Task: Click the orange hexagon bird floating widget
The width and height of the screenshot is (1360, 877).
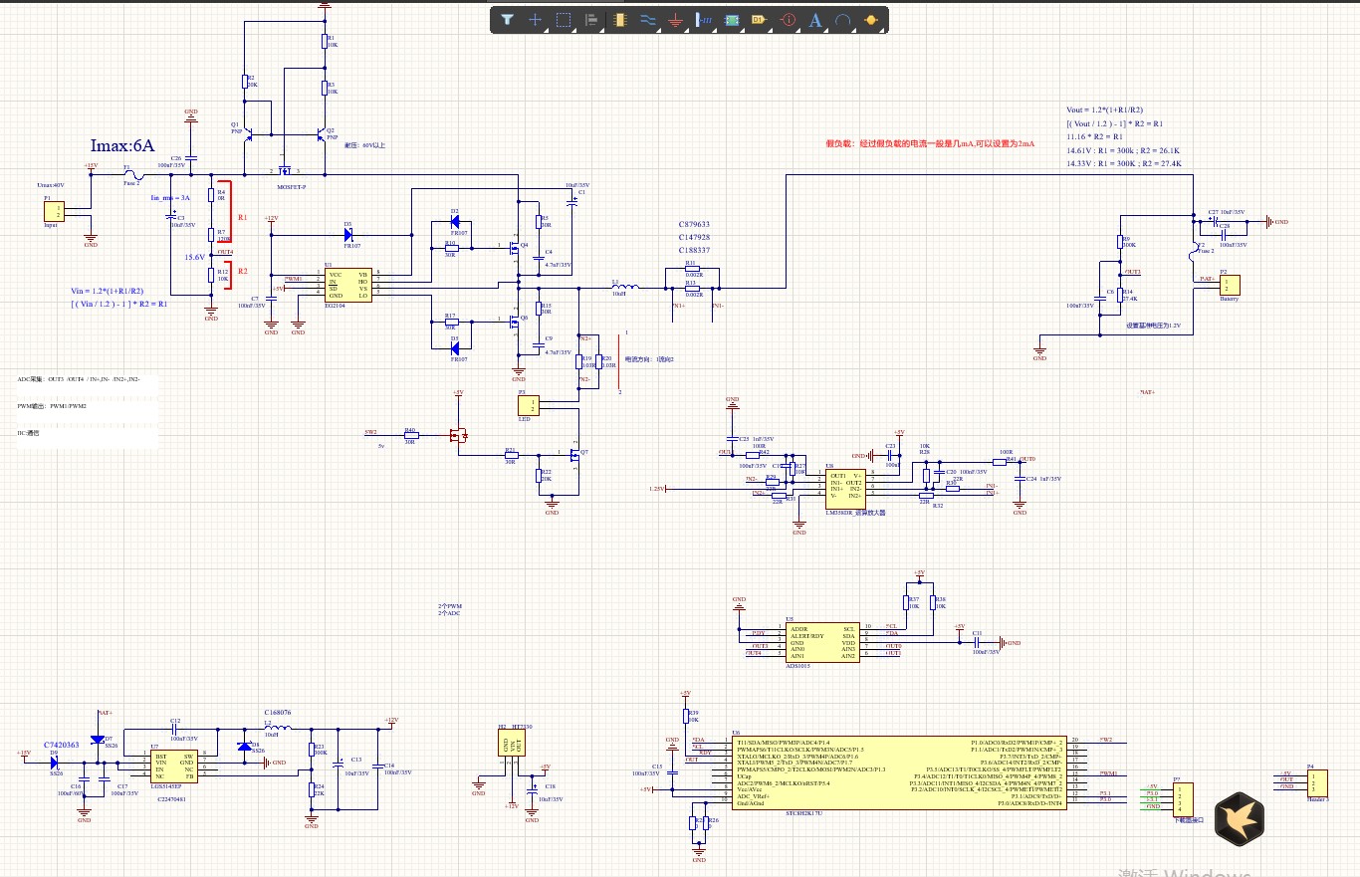Action: coord(1241,818)
